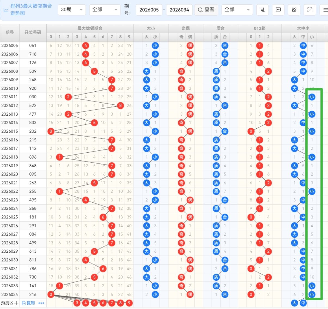Toggle red ball 3 in prediction row
The height and width of the screenshot is (309, 328).
tap(77, 303)
